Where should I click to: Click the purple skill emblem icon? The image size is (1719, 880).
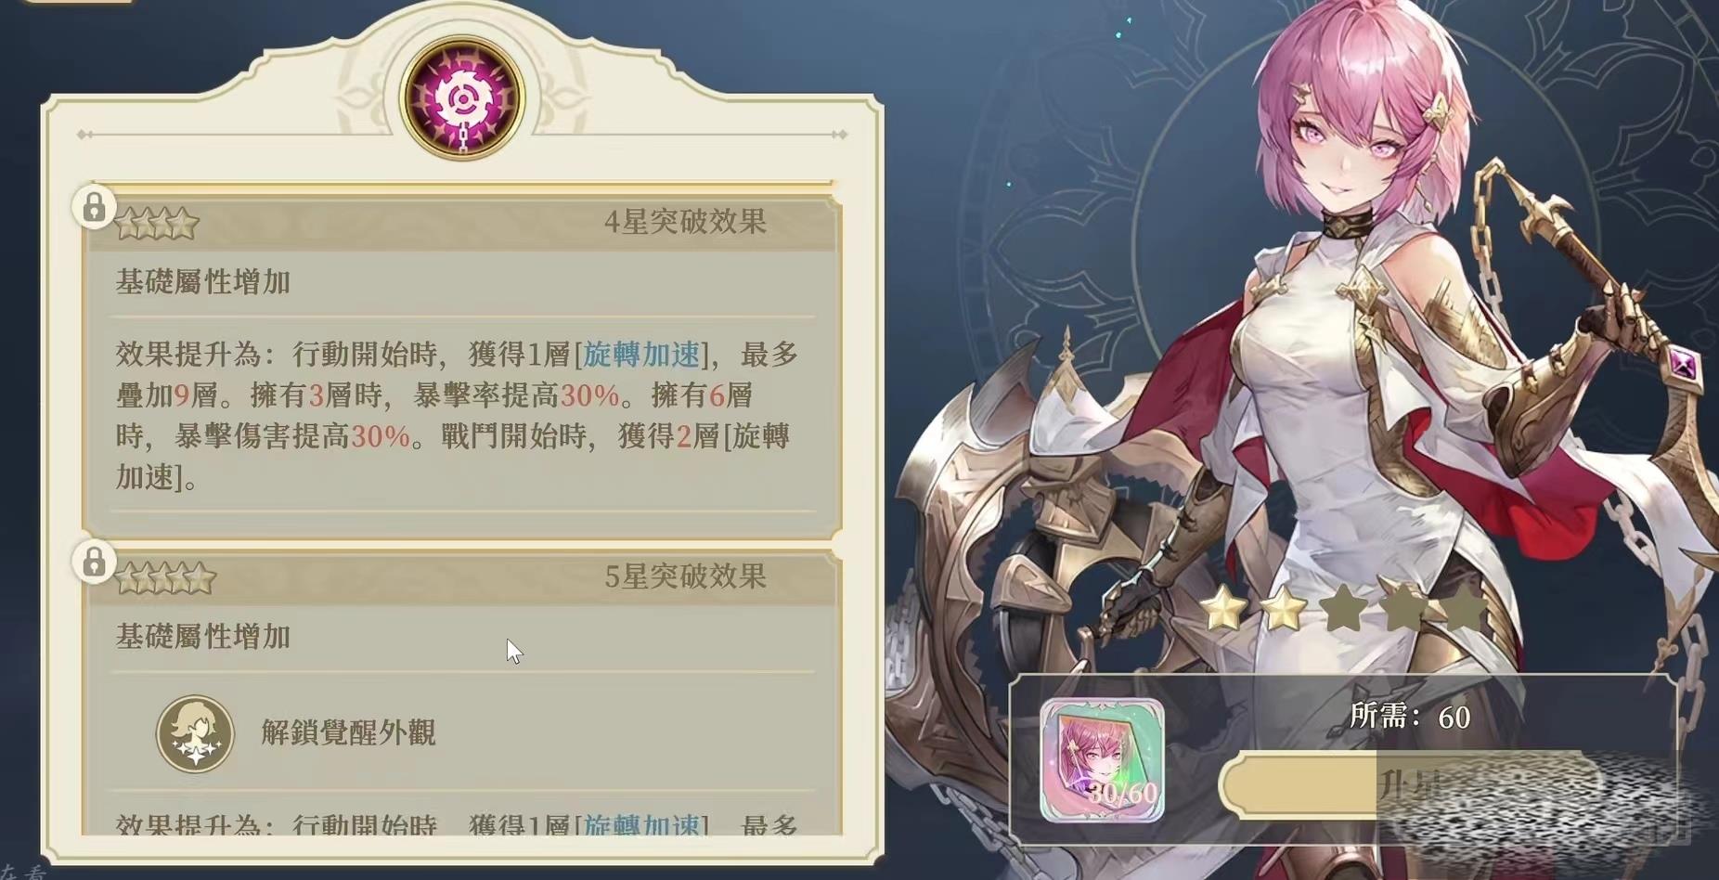tap(462, 98)
